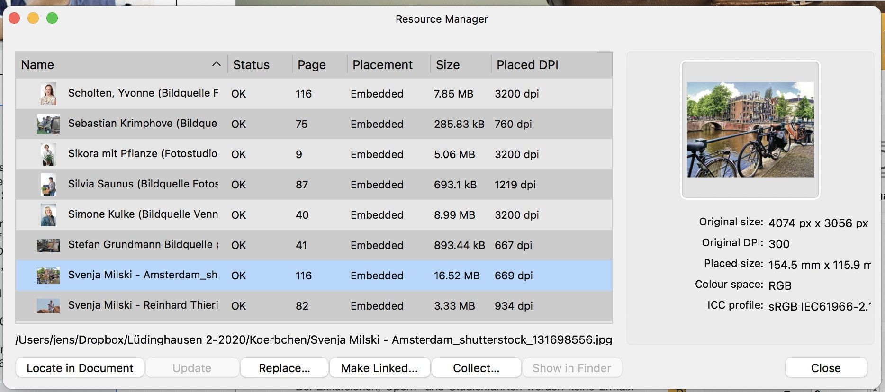
Task: Select the Svenja Milski - Amsterdam_sh name
Action: [x=143, y=275]
